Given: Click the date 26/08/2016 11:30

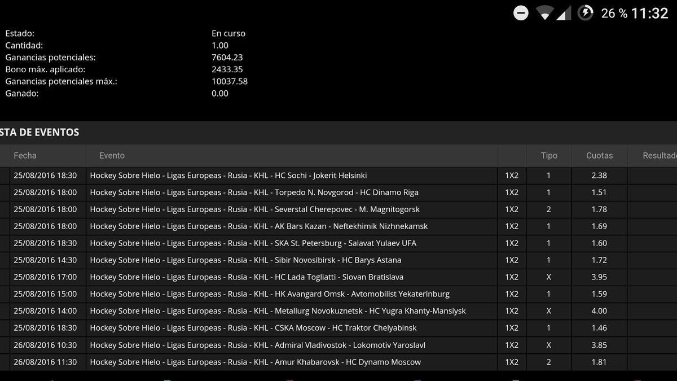Looking at the screenshot, I should (x=45, y=362).
